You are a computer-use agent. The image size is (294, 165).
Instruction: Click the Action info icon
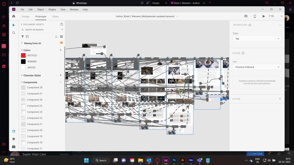243,53
